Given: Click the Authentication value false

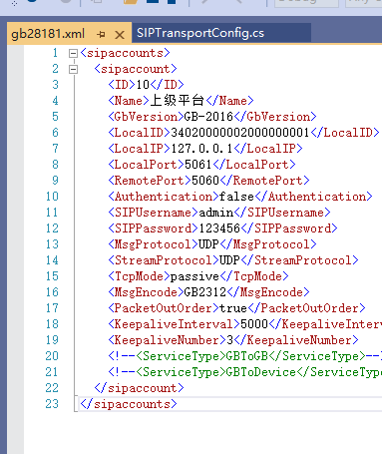Looking at the screenshot, I should 236,197.
